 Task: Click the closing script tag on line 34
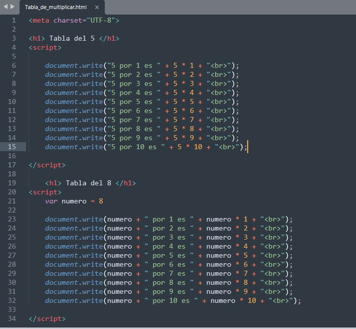tap(47, 319)
